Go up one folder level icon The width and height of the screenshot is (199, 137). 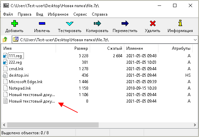point(5,40)
